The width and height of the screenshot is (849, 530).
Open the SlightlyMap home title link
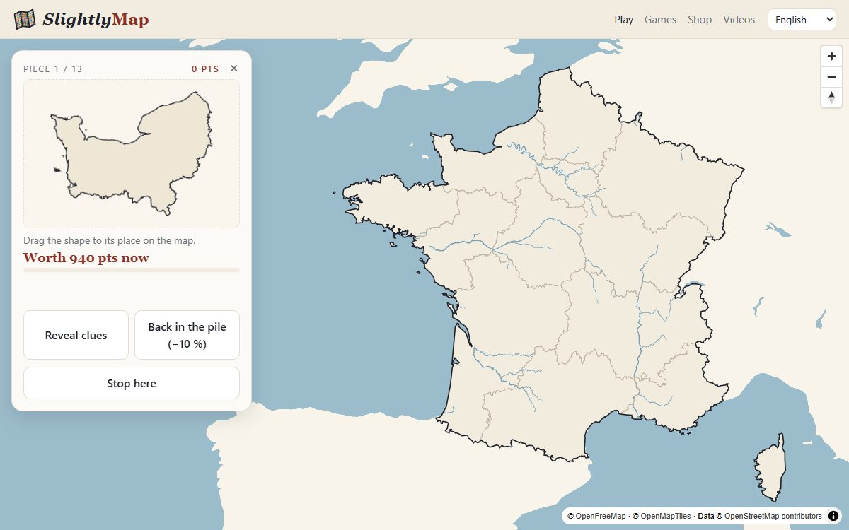click(x=96, y=19)
